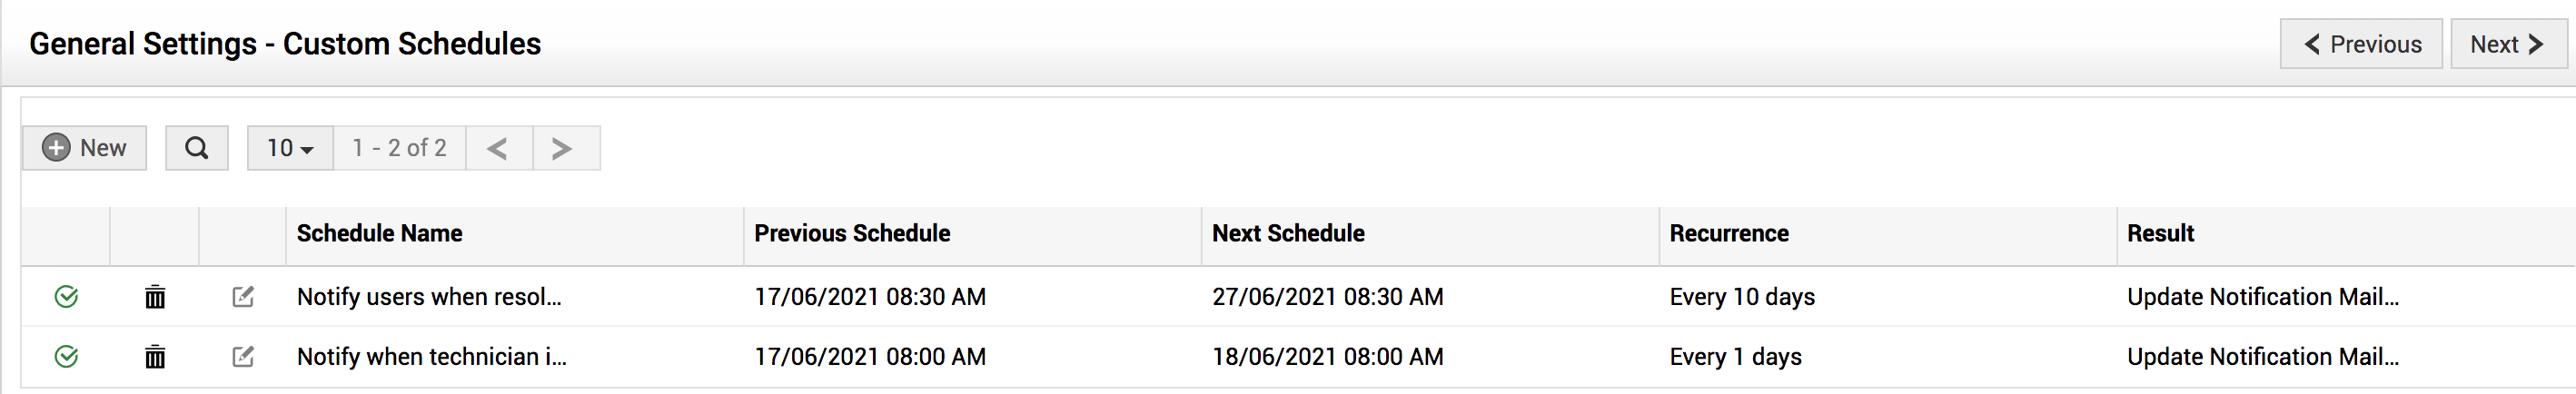This screenshot has height=394, width=2576.
Task: Toggle status of 'Notify when technician i...' schedule
Action: 66,357
